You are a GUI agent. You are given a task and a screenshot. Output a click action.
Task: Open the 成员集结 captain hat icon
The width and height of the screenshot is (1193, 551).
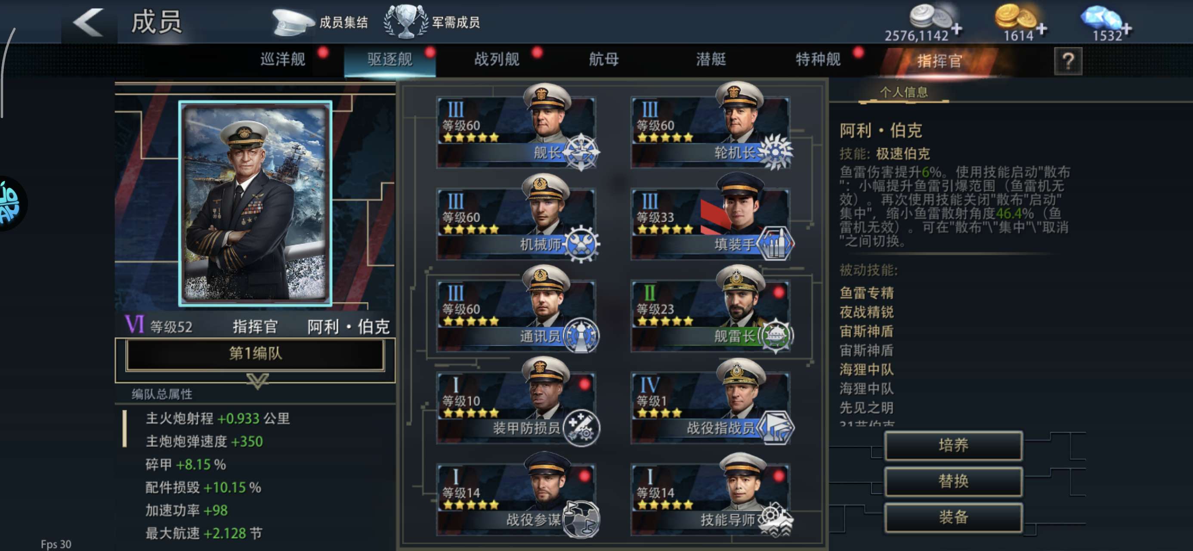293,22
